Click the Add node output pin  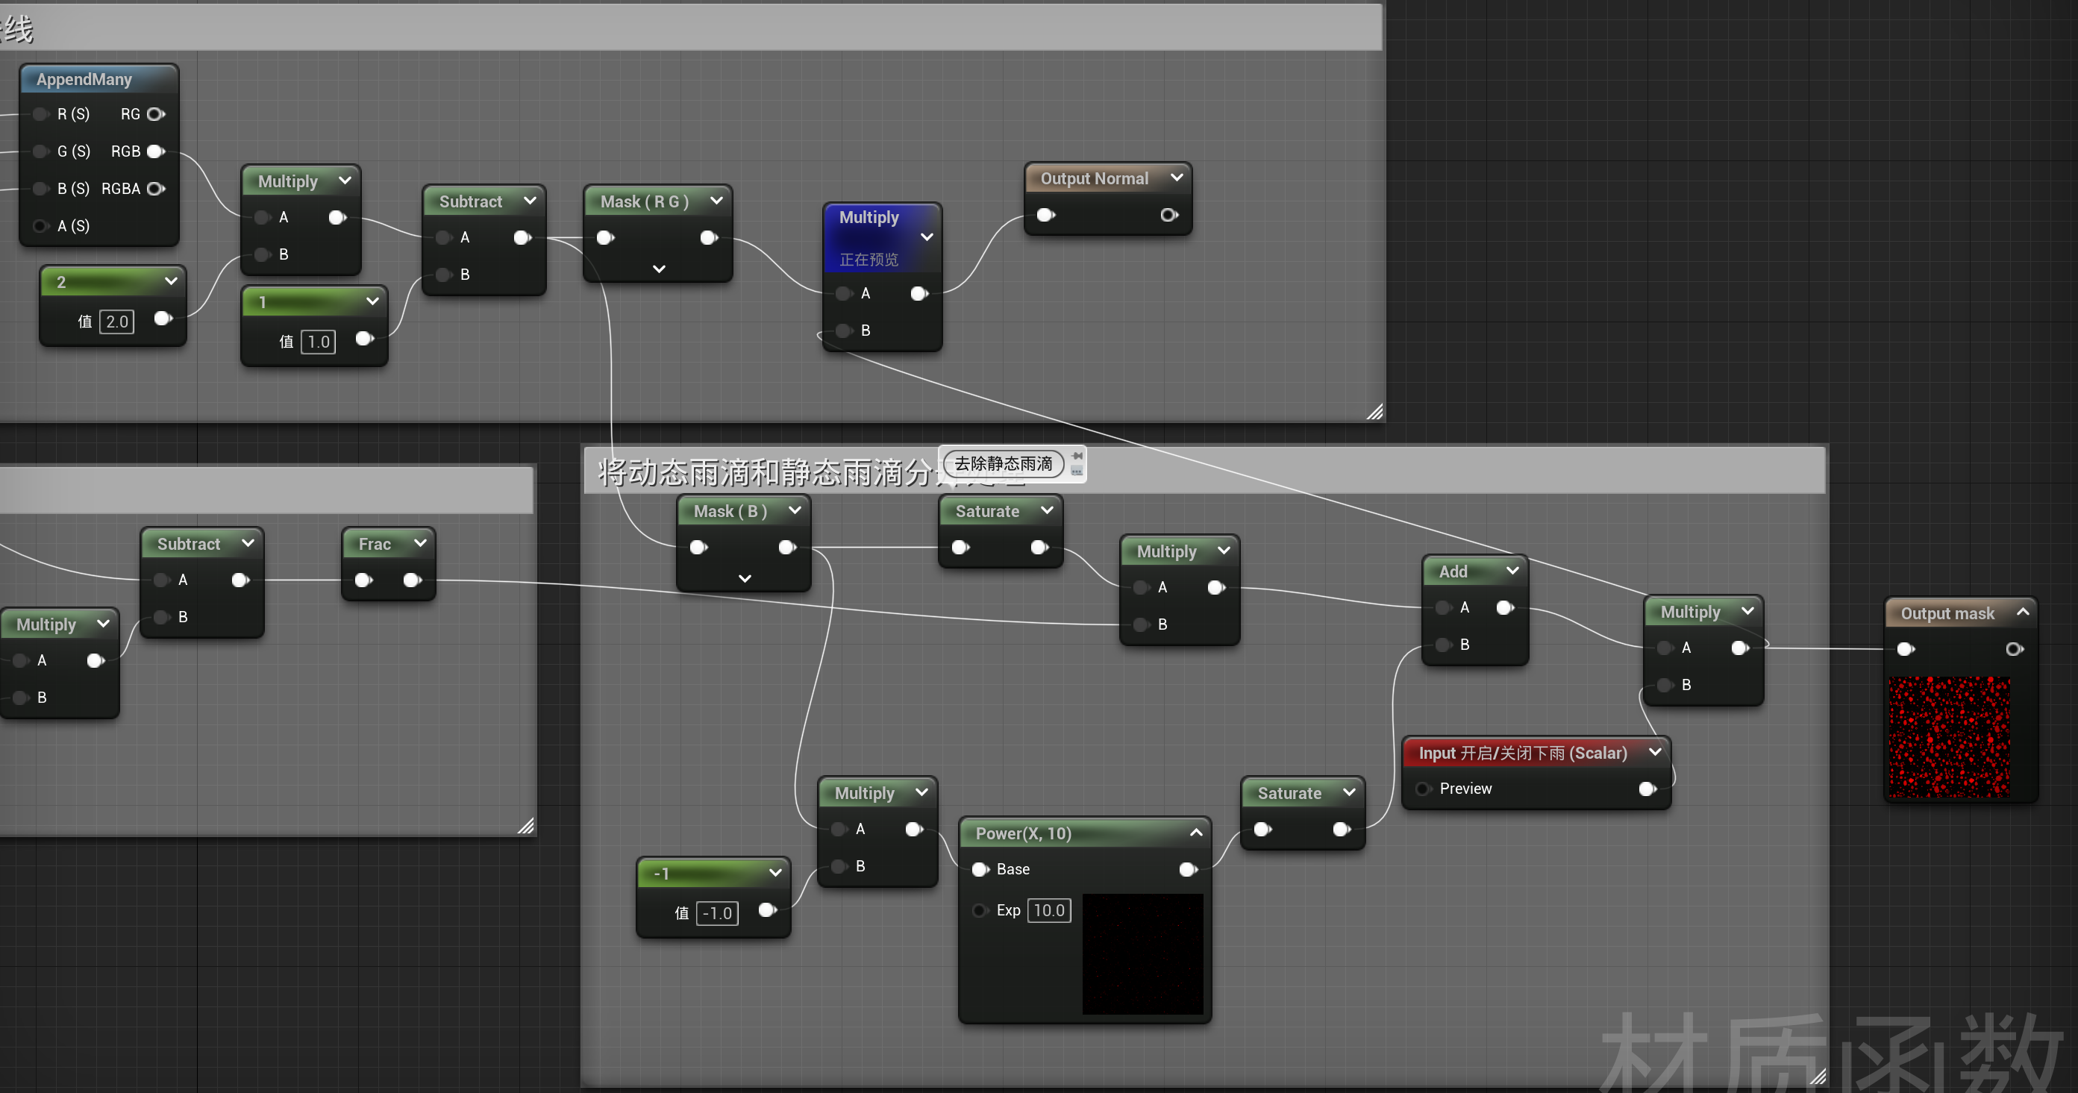click(1504, 607)
